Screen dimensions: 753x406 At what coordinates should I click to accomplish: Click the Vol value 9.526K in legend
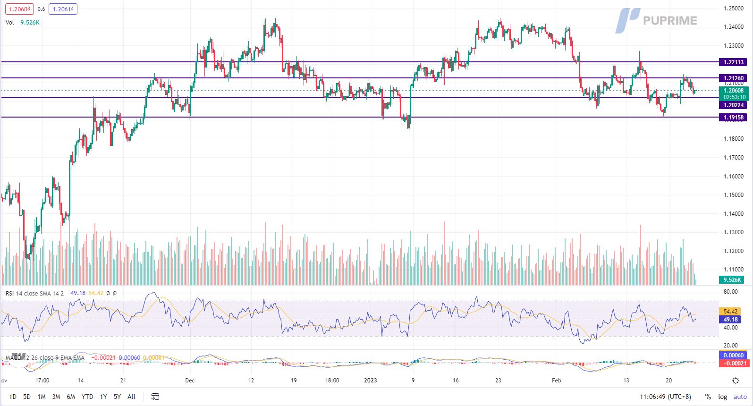(x=30, y=22)
